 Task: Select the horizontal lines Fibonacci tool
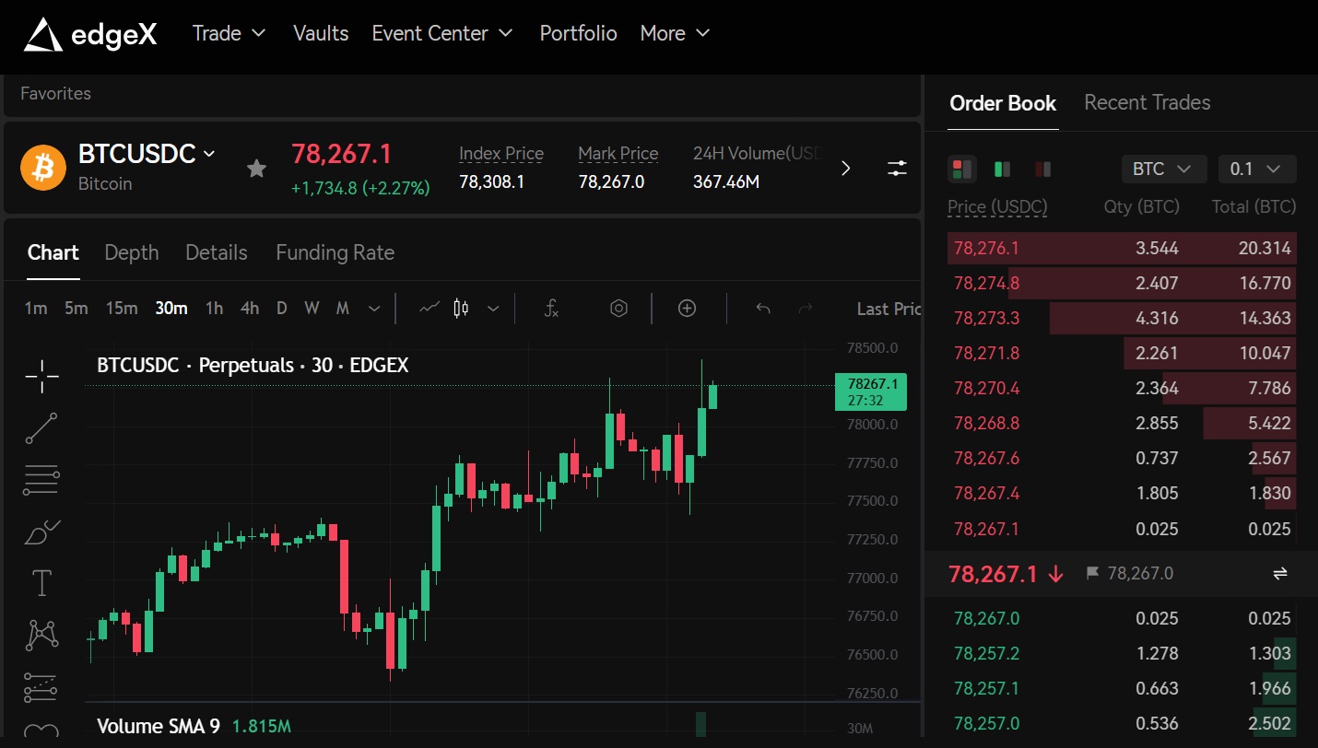click(x=41, y=480)
